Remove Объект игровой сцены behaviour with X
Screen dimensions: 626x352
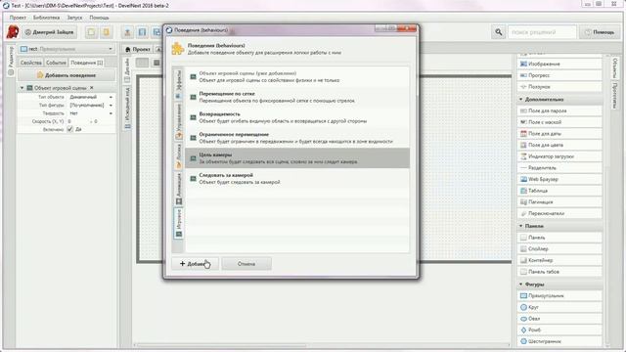[x=92, y=88]
